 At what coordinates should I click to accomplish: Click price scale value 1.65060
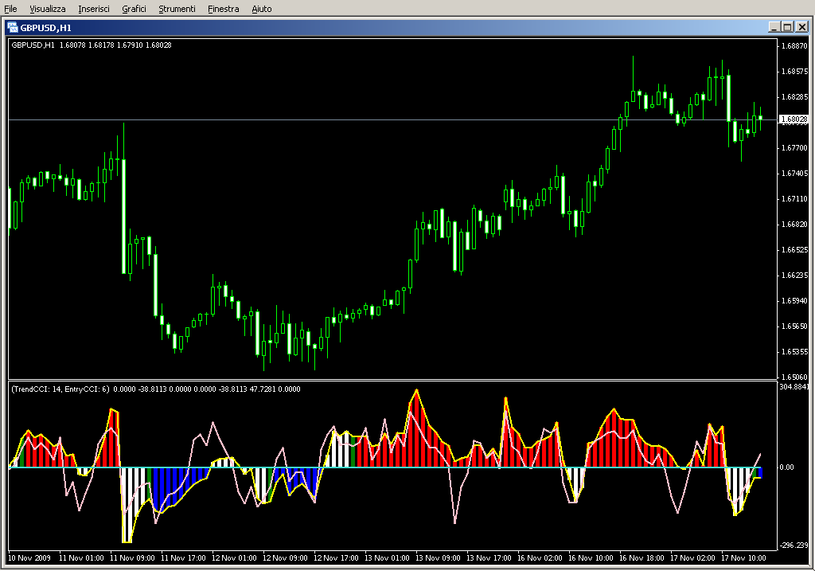[x=795, y=377]
